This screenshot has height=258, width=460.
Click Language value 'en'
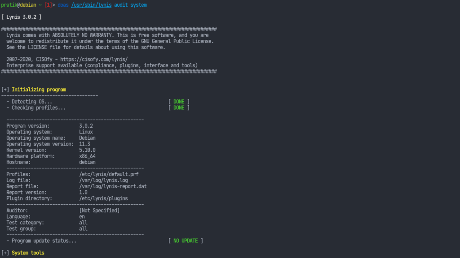tap(82, 217)
